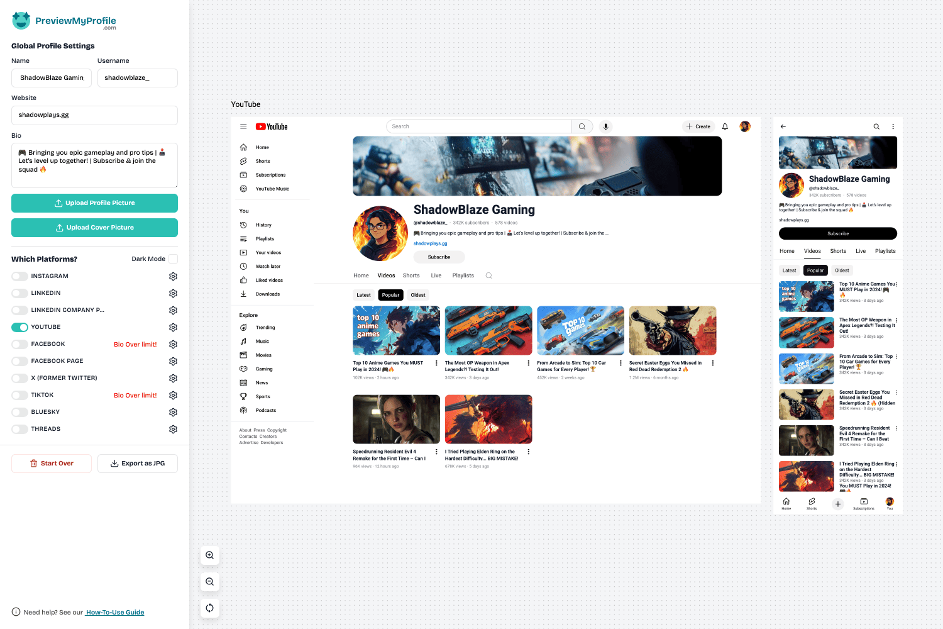Click the back arrow in mobile preview
This screenshot has height=629, width=943.
click(x=783, y=126)
